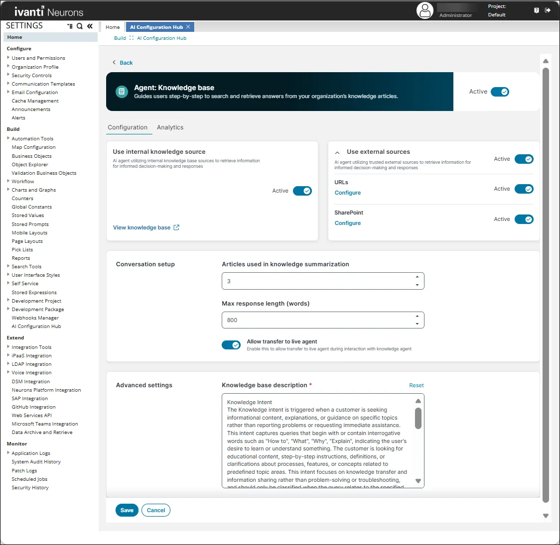
Task: Open the settings search magnifier icon
Action: coord(80,26)
